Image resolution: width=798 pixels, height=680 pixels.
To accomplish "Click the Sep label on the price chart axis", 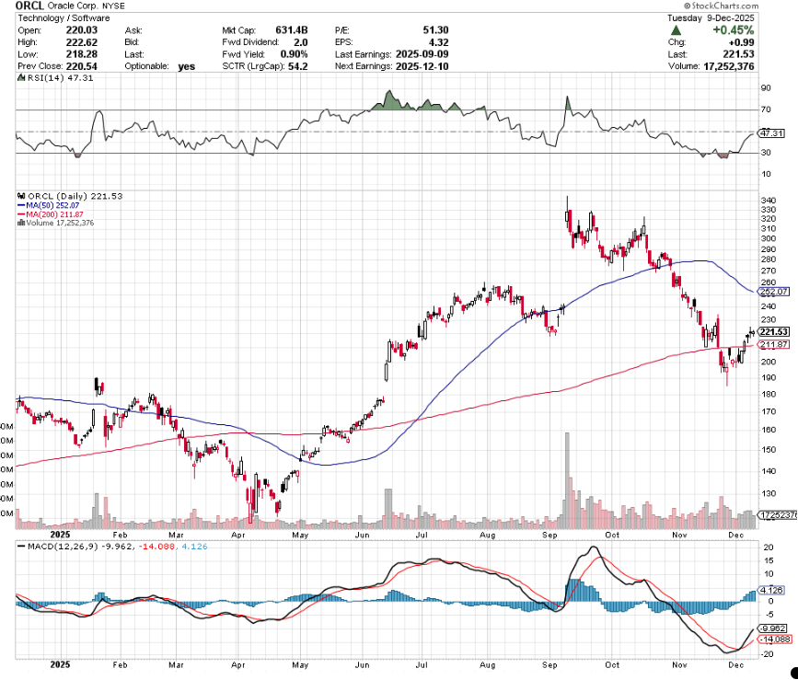I will [x=549, y=534].
